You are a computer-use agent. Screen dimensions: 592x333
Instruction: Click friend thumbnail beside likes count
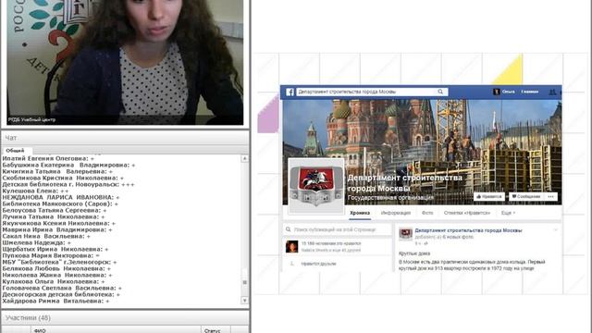pos(292,247)
